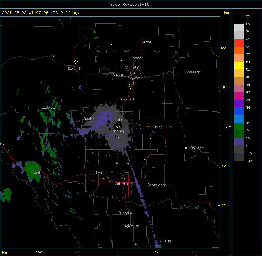Screen dimensions: 262x256
Task: Click the yellow diamond marker near Cochrane
Action: tap(103, 179)
